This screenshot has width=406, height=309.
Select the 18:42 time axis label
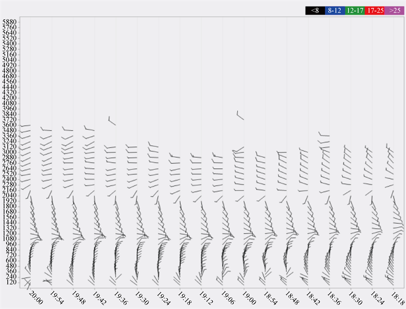coord(313,297)
